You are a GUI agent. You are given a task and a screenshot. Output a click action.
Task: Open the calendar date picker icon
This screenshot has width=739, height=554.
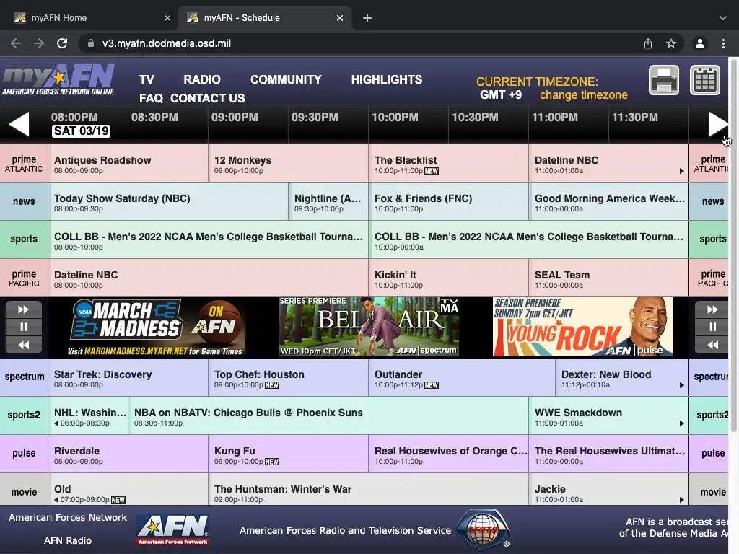705,81
